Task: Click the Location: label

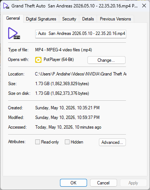Action: (16, 74)
